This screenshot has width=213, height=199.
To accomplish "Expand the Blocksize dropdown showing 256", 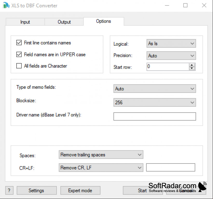I will click(x=155, y=102).
